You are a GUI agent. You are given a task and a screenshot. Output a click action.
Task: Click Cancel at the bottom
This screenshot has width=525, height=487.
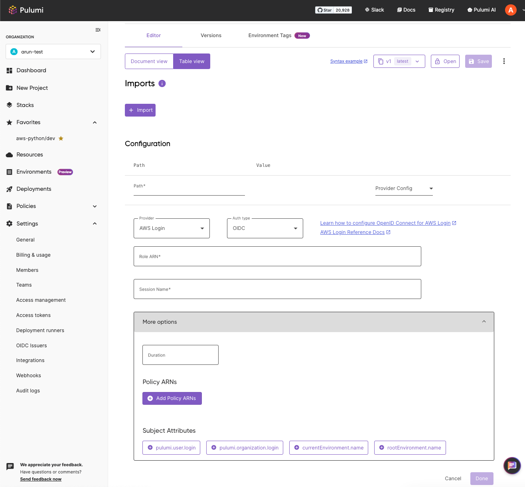coord(453,479)
